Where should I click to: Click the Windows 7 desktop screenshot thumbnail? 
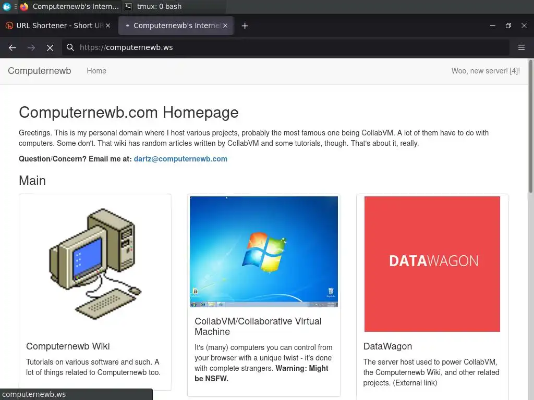(264, 252)
